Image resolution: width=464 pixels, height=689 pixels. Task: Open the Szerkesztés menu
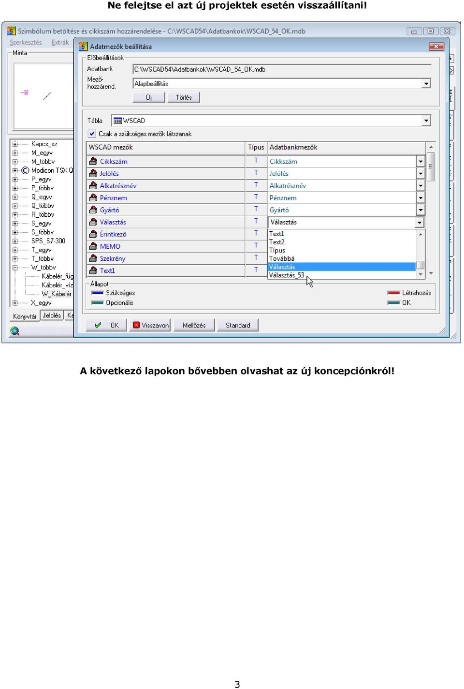pos(26,42)
